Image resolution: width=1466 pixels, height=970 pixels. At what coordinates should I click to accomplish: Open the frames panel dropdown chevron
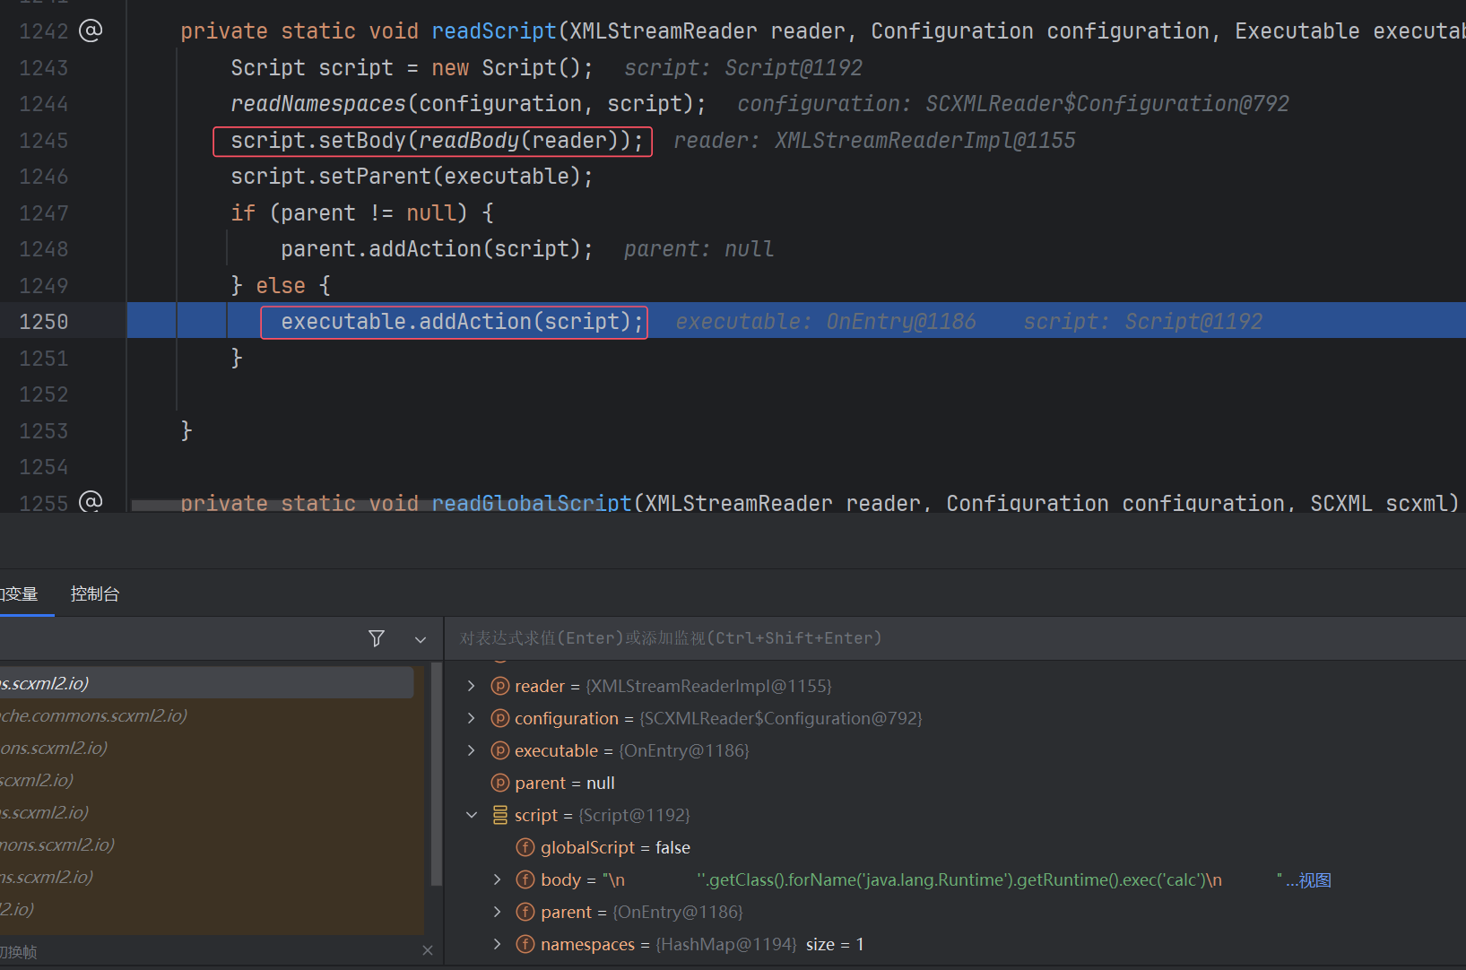(x=421, y=639)
